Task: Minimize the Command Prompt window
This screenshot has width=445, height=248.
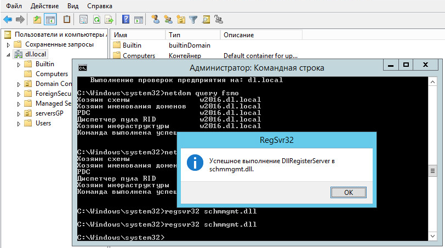Action: click(x=391, y=65)
